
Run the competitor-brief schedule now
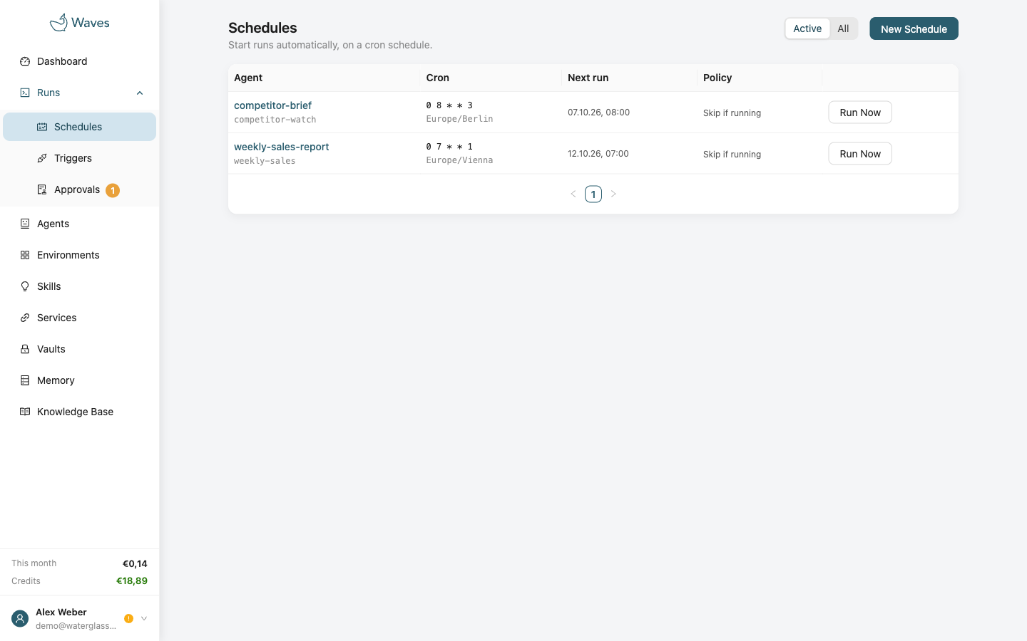click(x=860, y=113)
